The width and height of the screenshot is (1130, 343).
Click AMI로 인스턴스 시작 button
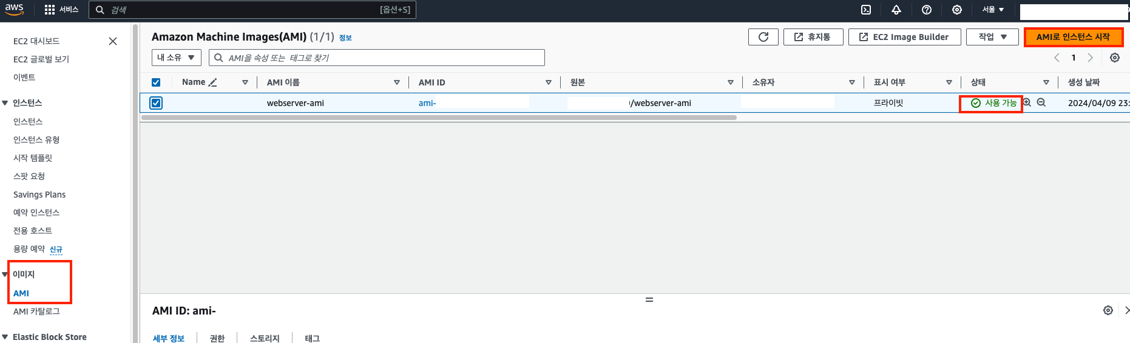point(1073,37)
